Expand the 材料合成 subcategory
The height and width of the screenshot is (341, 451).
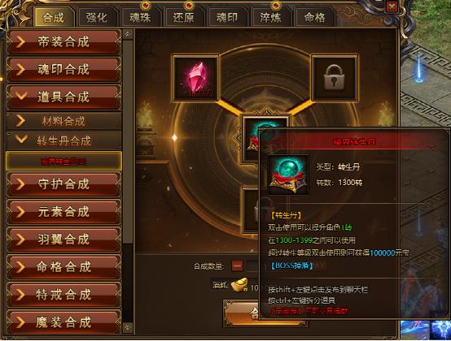pyautogui.click(x=63, y=121)
